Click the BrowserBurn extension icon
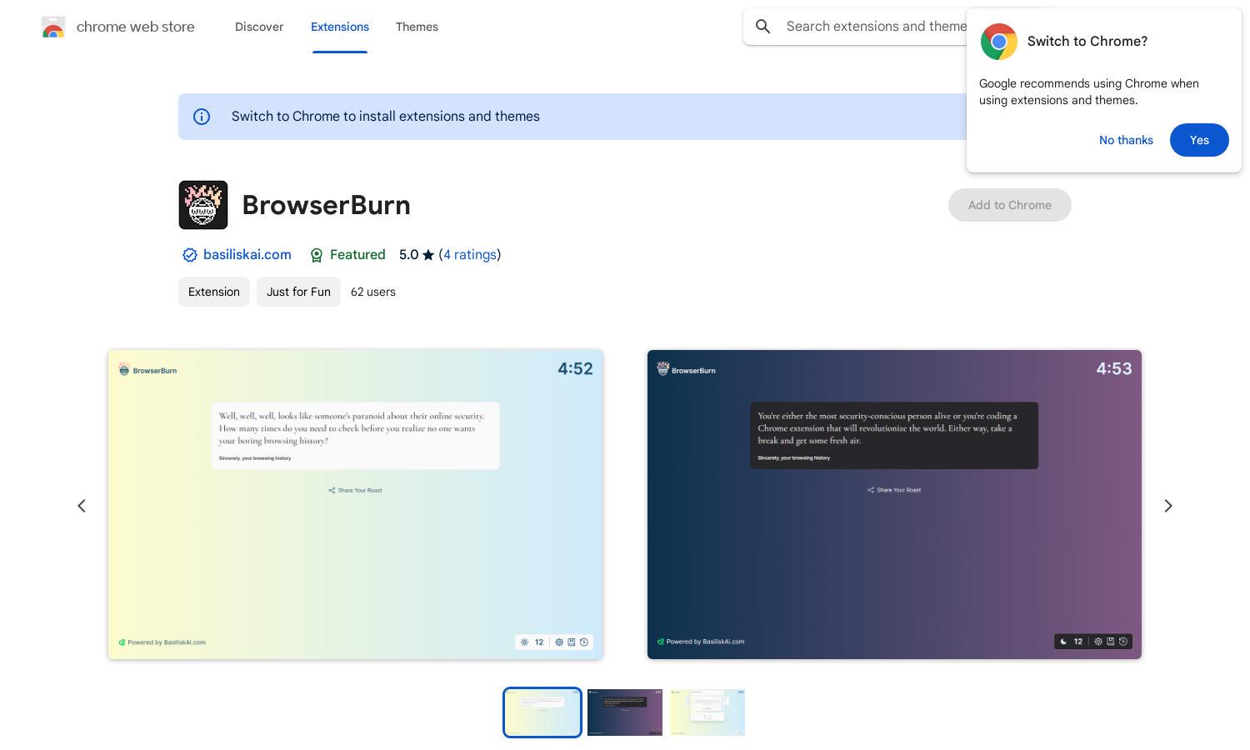1250x750 pixels. click(x=203, y=205)
